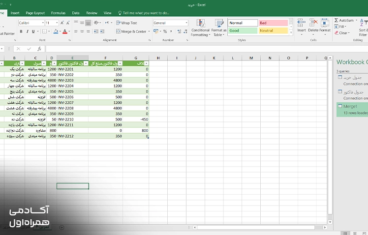
Task: Decrease font size
Action: (68, 23)
